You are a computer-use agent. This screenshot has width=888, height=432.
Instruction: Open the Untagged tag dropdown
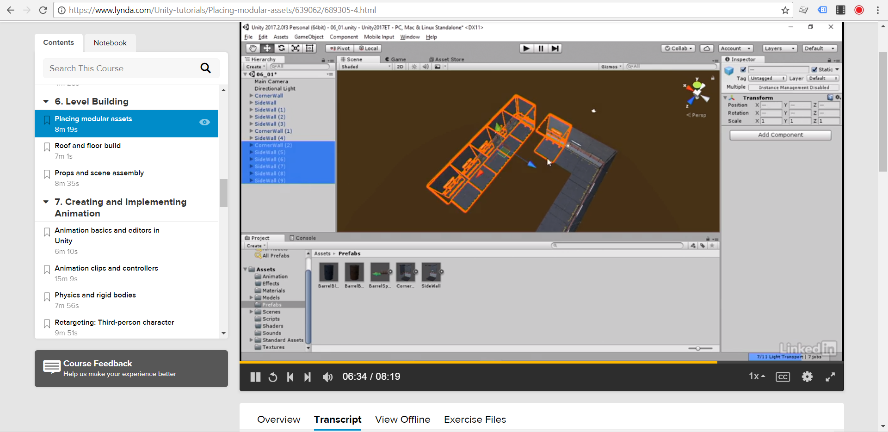point(767,78)
